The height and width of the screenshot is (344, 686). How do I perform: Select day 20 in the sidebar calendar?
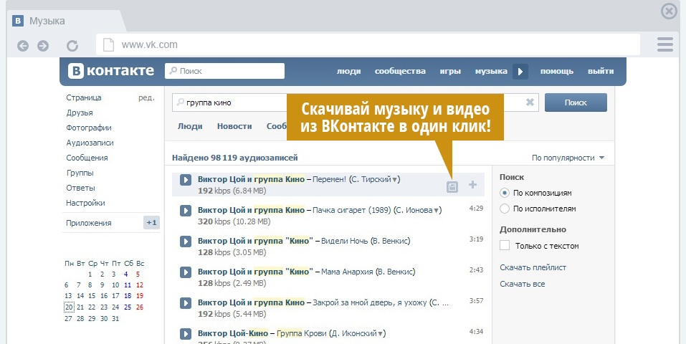pyautogui.click(x=69, y=307)
